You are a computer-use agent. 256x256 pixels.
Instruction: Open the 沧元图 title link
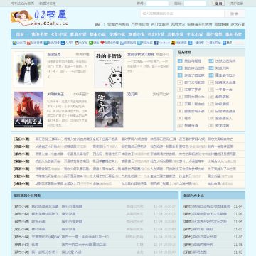[x=132, y=94]
